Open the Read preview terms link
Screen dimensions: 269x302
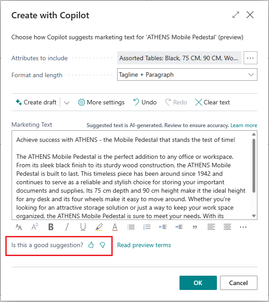144,245
